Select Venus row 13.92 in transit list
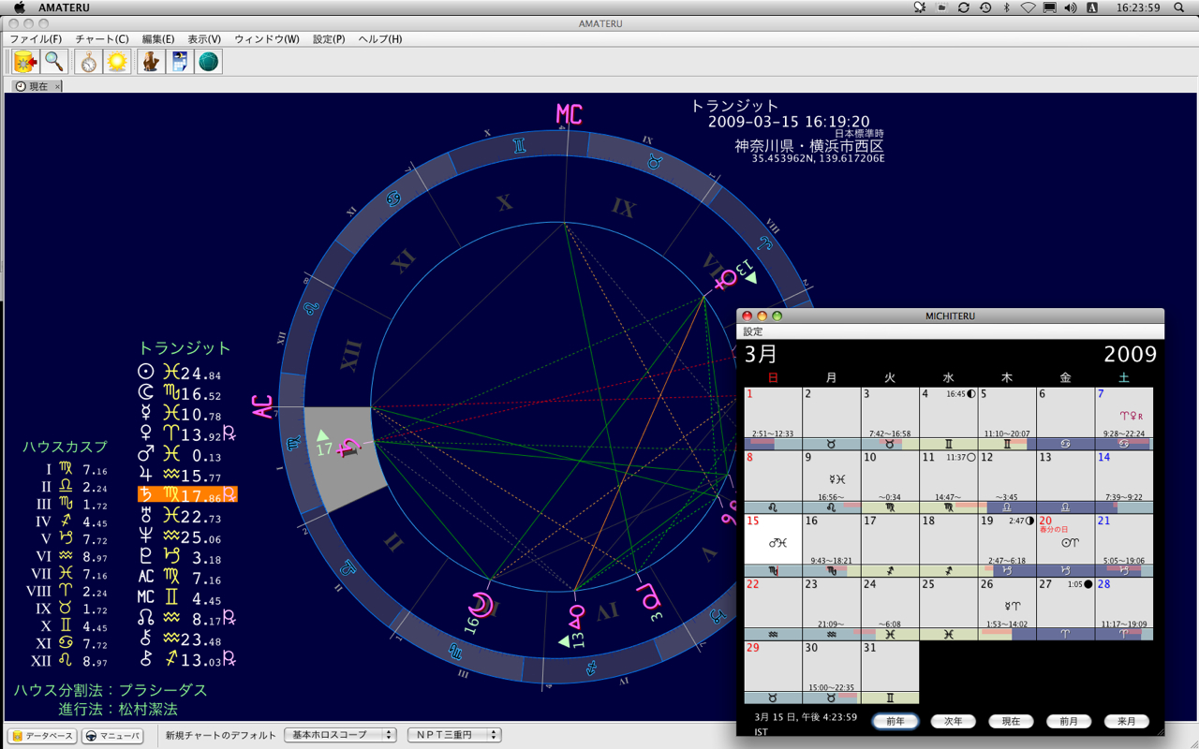The image size is (1199, 749). (186, 433)
